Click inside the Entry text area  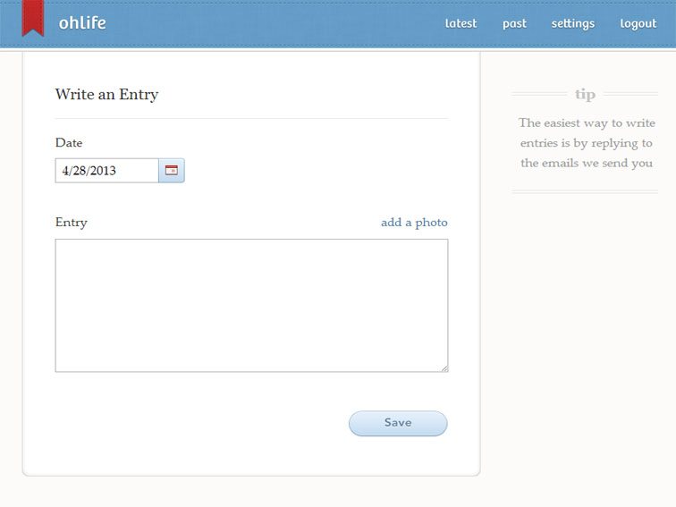click(x=252, y=306)
